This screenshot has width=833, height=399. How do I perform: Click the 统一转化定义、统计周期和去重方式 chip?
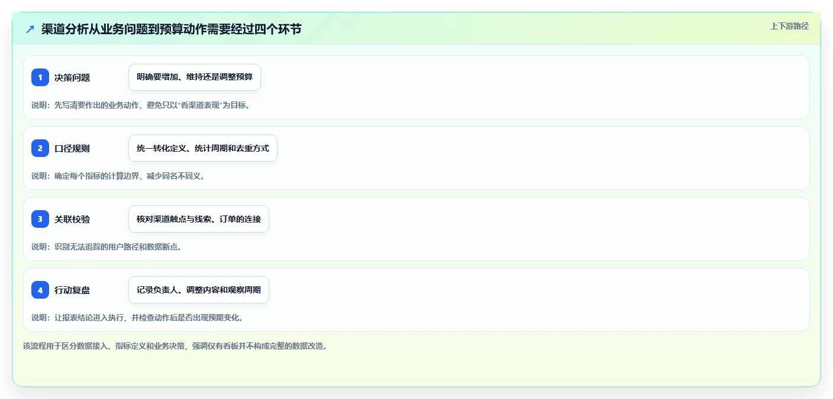pyautogui.click(x=203, y=148)
